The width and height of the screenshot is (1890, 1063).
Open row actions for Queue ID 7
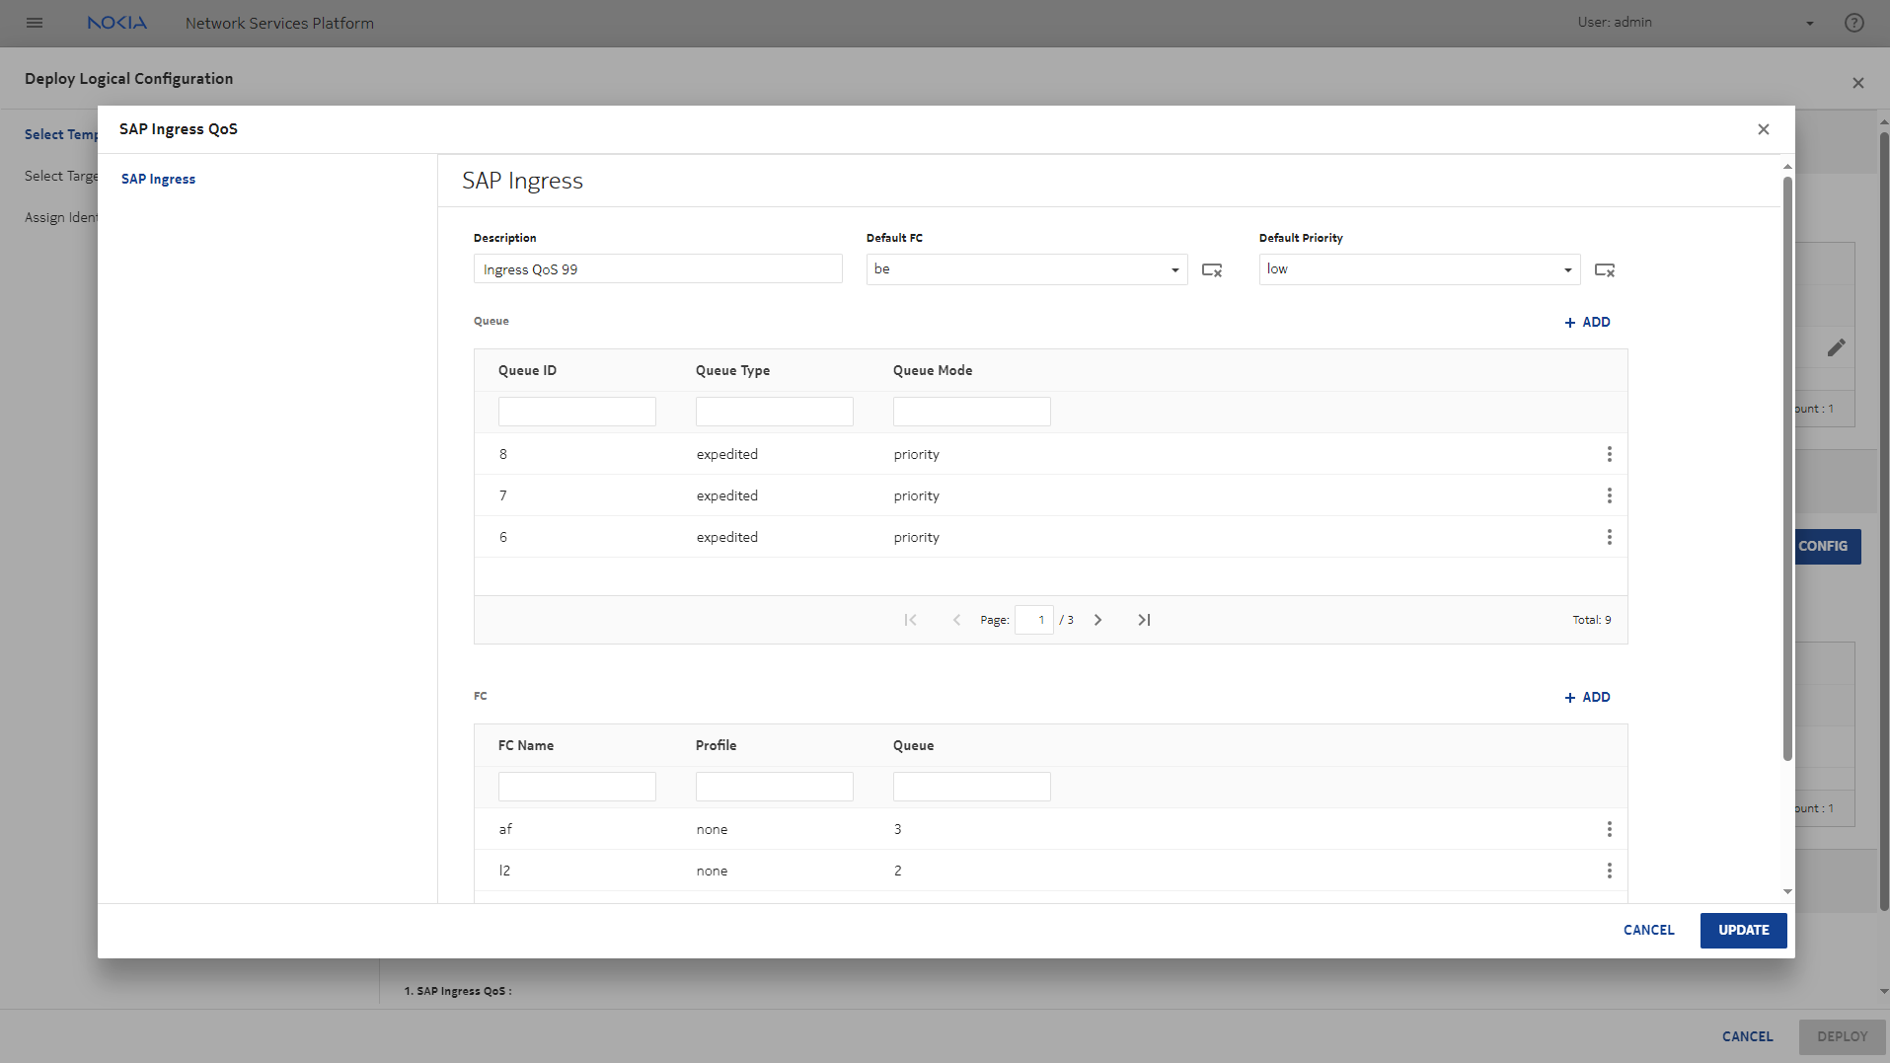tap(1609, 495)
